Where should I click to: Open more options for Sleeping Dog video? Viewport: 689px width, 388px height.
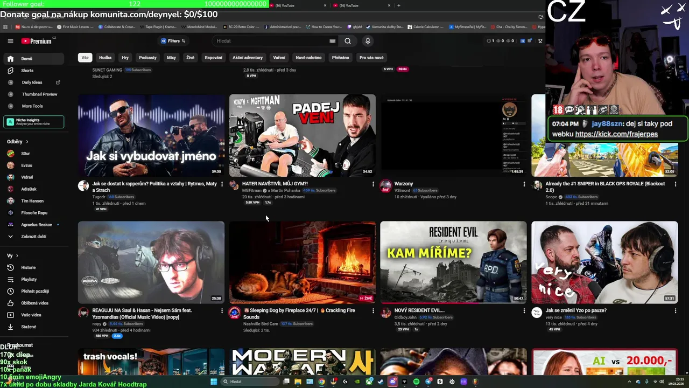(373, 311)
